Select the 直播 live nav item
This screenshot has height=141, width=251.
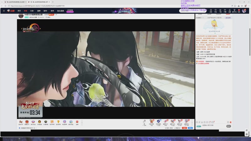25,11
